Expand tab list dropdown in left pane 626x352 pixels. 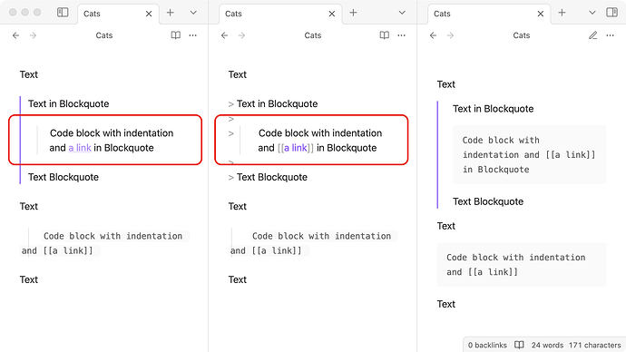click(193, 13)
